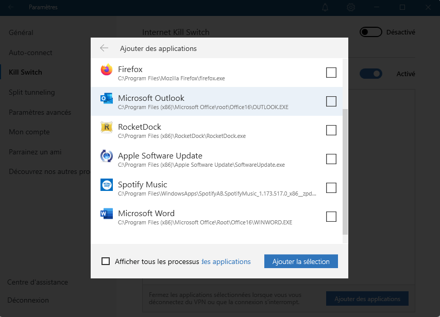Screen dimensions: 440x317
Task: Open Parrainez un ami tab
Action: [x=35, y=152]
